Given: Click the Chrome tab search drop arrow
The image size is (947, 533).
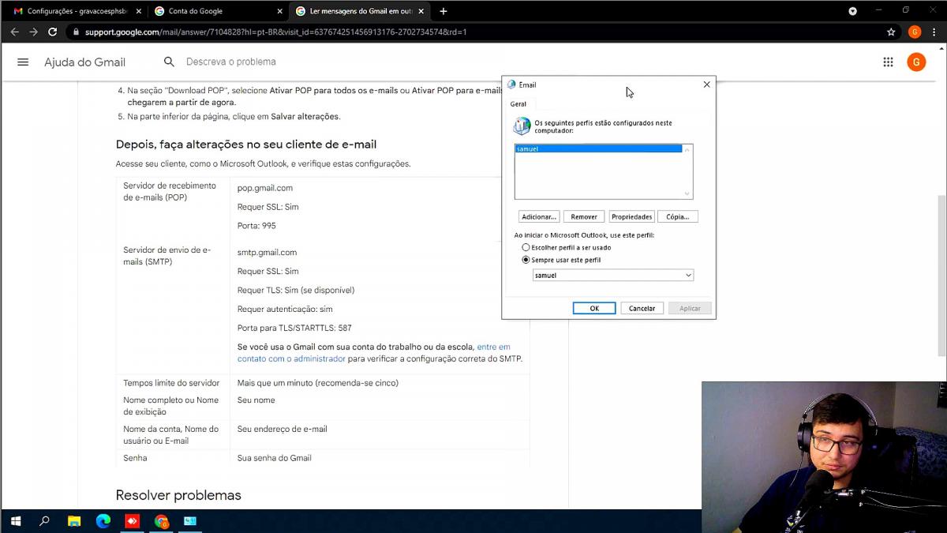Looking at the screenshot, I should click(x=852, y=11).
